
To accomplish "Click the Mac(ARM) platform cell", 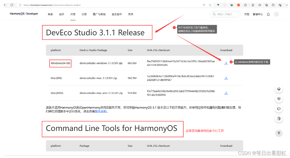I will tap(57, 93).
